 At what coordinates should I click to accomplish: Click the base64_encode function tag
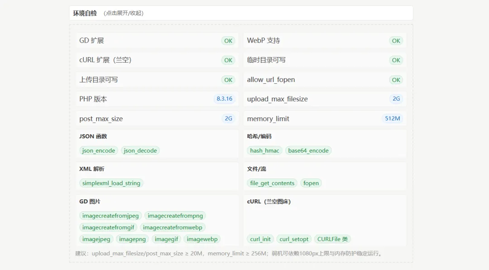(x=308, y=150)
